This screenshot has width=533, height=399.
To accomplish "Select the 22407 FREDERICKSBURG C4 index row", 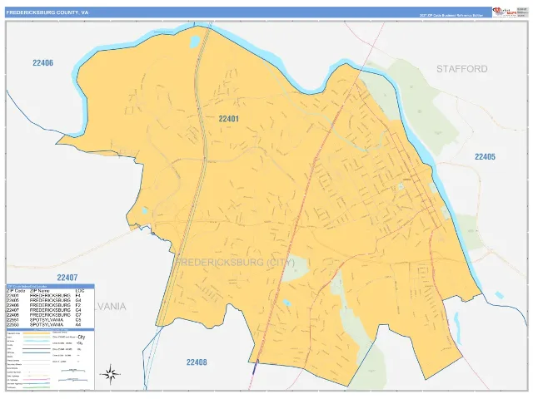I will [44, 310].
